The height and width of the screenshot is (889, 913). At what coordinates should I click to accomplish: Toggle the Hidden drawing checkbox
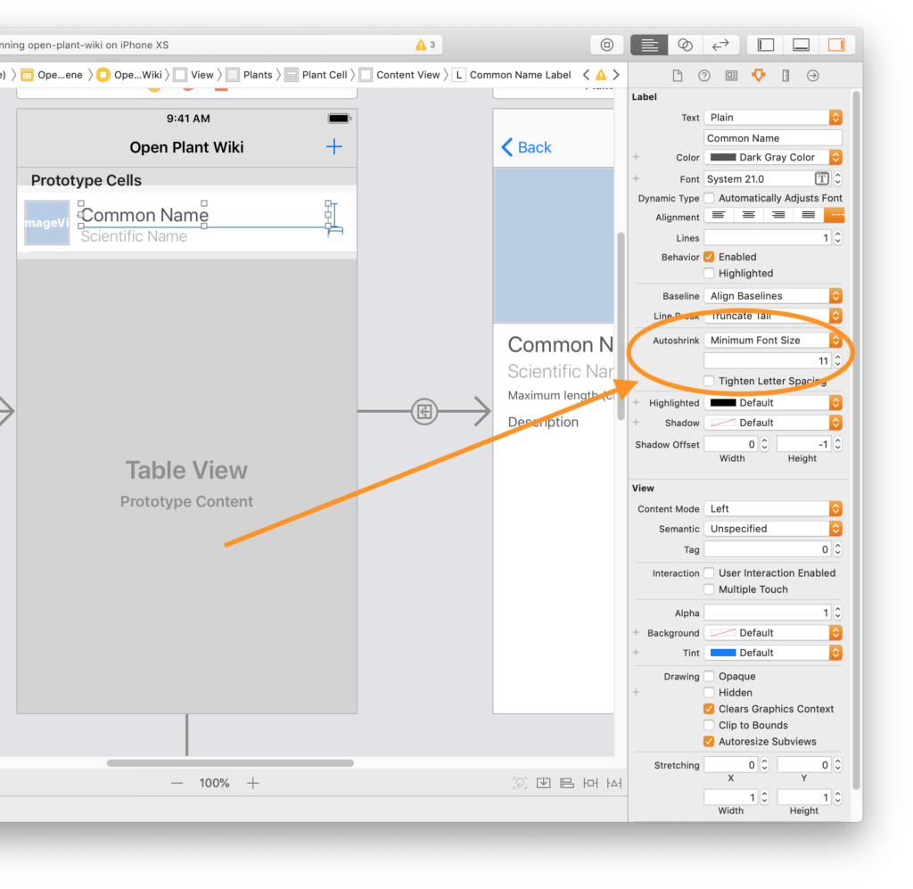coord(709,692)
